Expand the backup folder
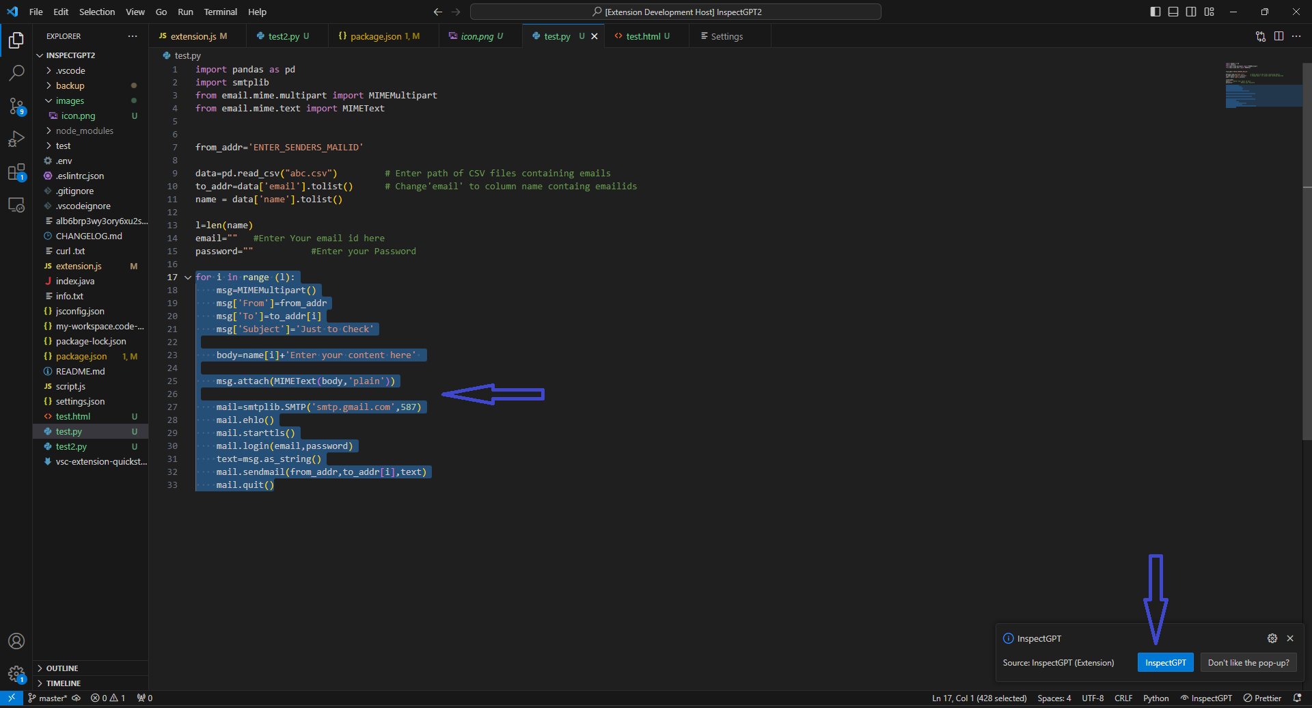Image resolution: width=1312 pixels, height=708 pixels. coord(90,85)
